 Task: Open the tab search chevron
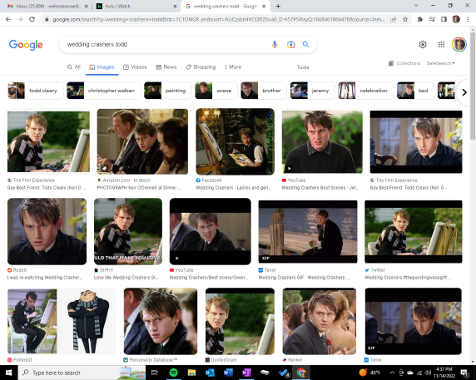416,6
